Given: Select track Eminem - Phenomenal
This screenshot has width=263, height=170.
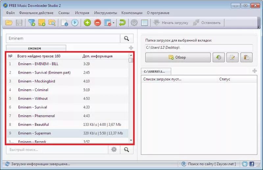Looking at the screenshot, I should [x=67, y=116].
